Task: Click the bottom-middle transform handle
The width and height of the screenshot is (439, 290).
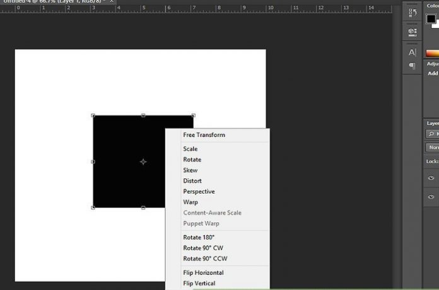Action: 143,207
